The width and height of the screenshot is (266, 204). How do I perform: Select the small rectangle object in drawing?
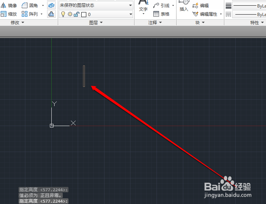coord(84,76)
